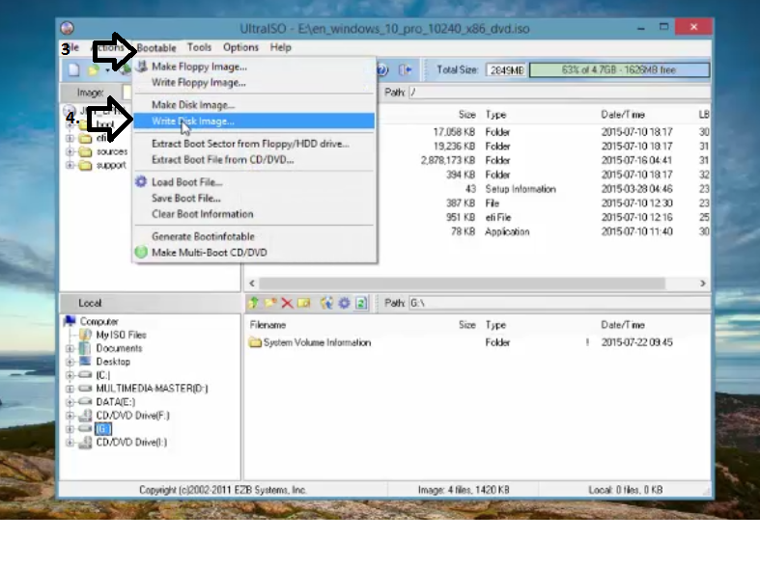Open the Options menu
Viewport: 760px width, 568px height.
[x=240, y=47]
